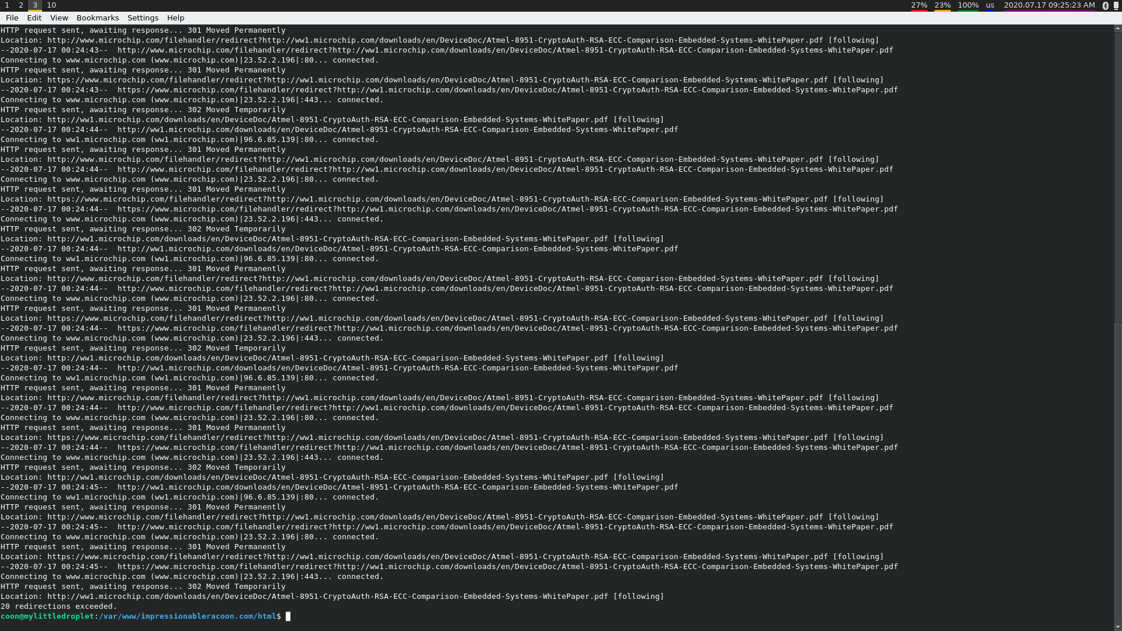This screenshot has width=1122, height=631.
Task: Open the Help menu
Action: (x=175, y=18)
